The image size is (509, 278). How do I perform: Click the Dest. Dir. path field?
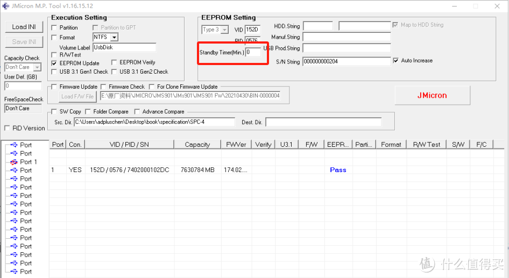[x=323, y=122]
